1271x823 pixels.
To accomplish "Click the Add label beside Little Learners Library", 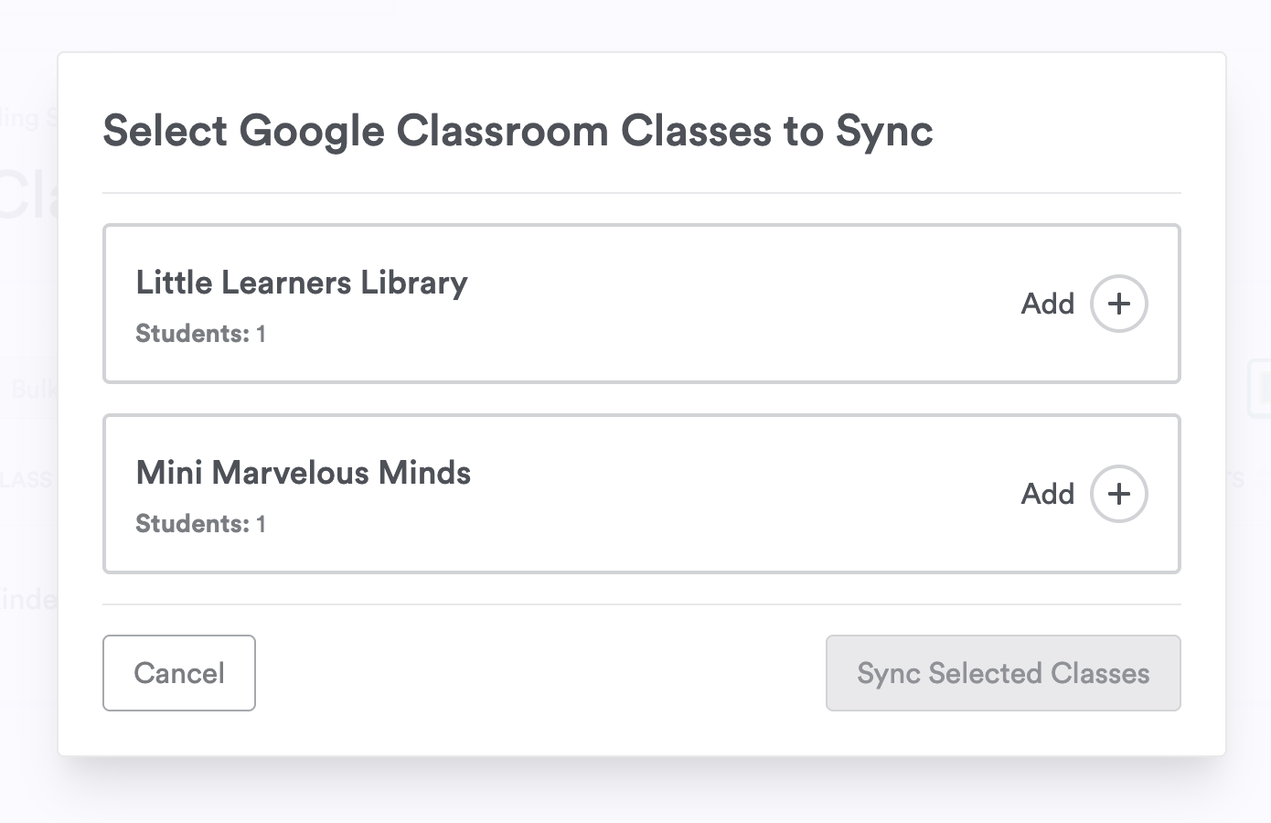I will (x=1047, y=304).
